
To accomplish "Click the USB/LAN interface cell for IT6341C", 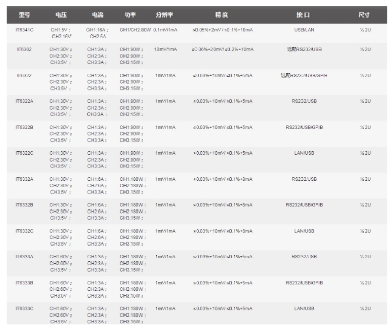I will [x=304, y=30].
